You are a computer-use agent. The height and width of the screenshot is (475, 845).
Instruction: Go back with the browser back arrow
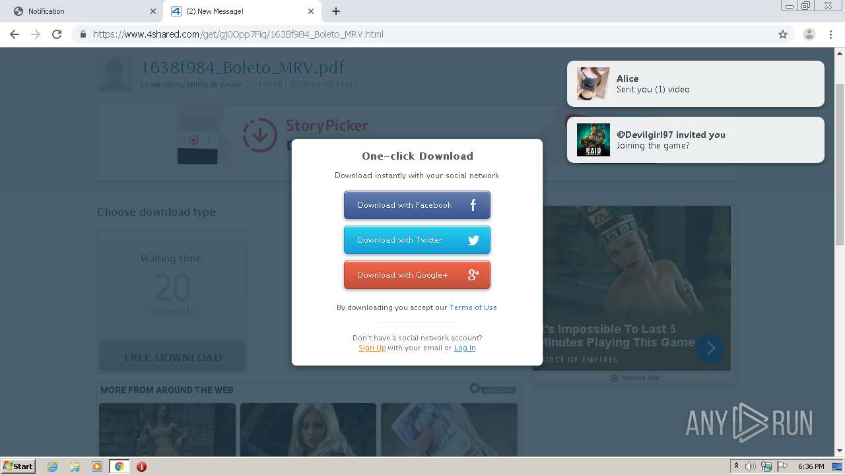(15, 34)
